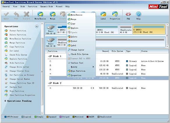The height and width of the screenshot is (123, 170).
Task: Select Change Letter in the context menu
Action: tap(81, 50)
